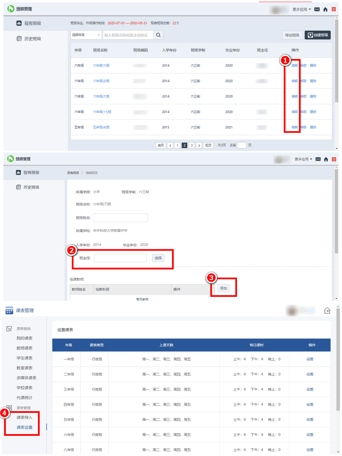
Task: Select 教师课表 in the sidebar
Action: [x=25, y=348]
